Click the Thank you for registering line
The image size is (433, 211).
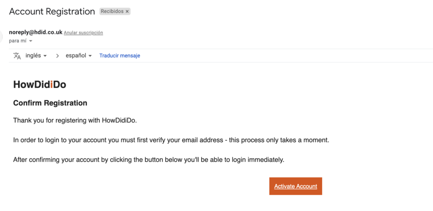coord(75,120)
